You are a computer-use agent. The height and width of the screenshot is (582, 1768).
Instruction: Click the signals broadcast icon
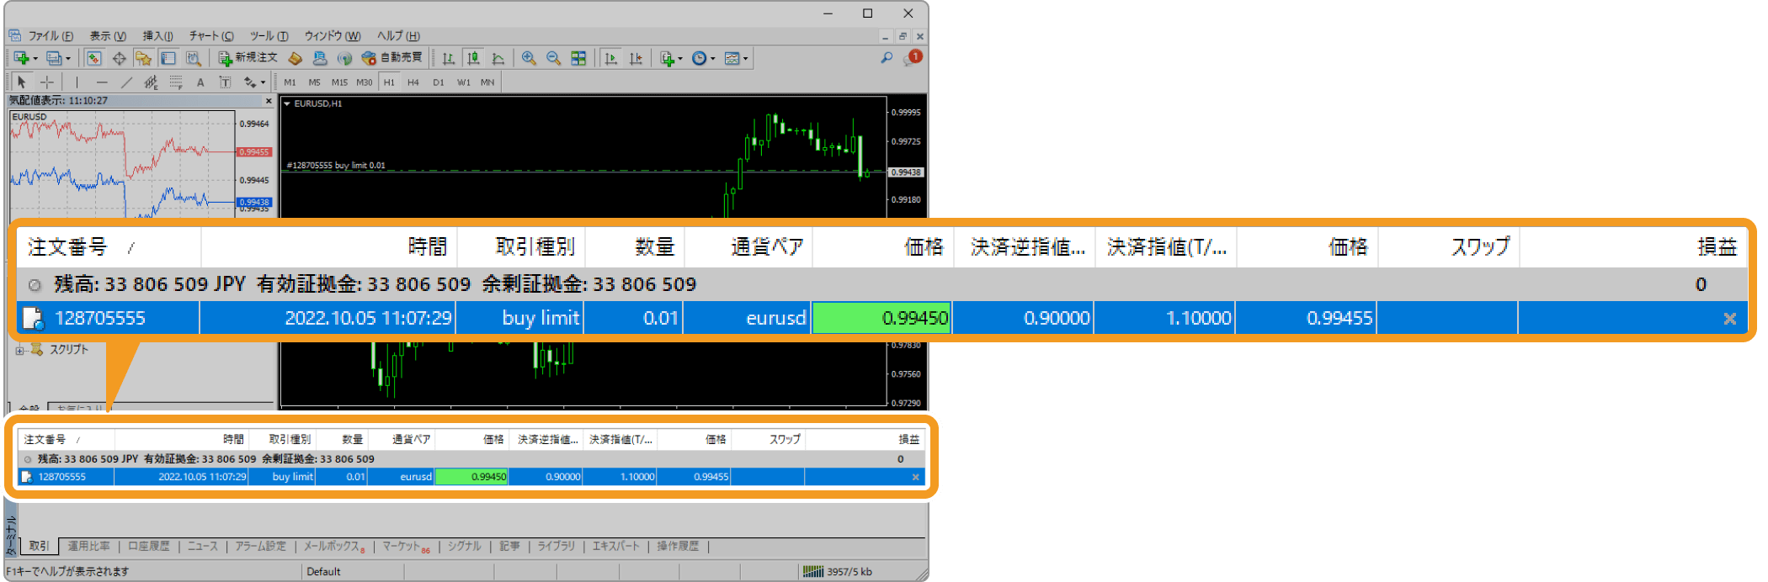344,58
